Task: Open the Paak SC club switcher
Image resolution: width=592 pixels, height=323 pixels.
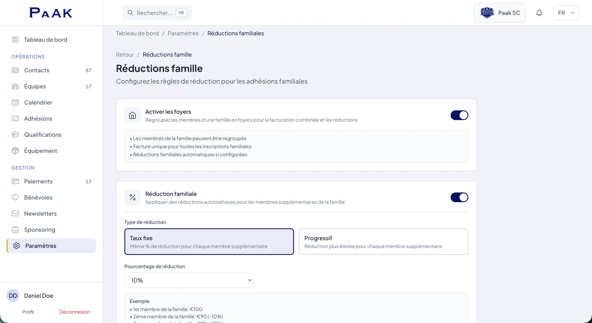Action: coord(499,13)
